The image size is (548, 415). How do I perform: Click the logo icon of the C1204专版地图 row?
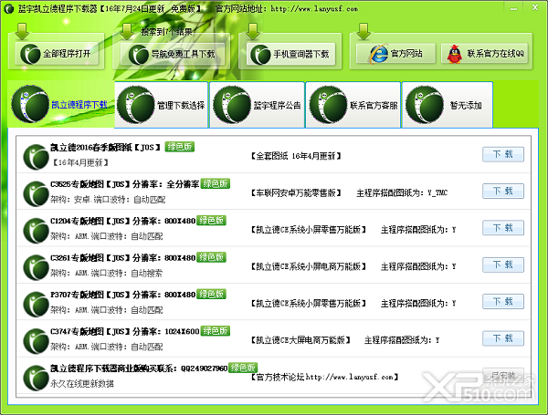point(36,231)
